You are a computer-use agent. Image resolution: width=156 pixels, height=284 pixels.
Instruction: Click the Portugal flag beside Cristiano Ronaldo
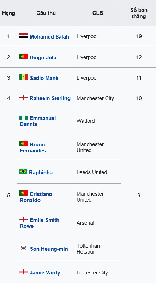click(24, 193)
